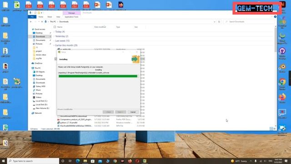This screenshot has width=291, height=164.
Task: Open the File tab in Explorer
Action: click(x=32, y=17)
